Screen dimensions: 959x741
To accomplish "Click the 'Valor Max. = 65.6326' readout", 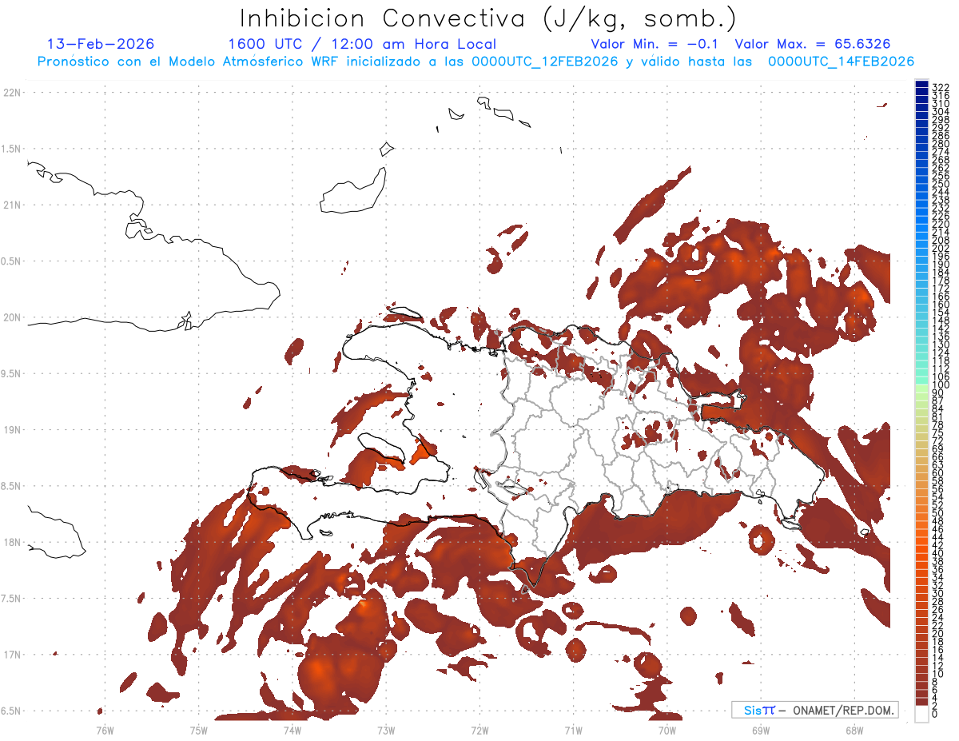I will click(x=813, y=44).
